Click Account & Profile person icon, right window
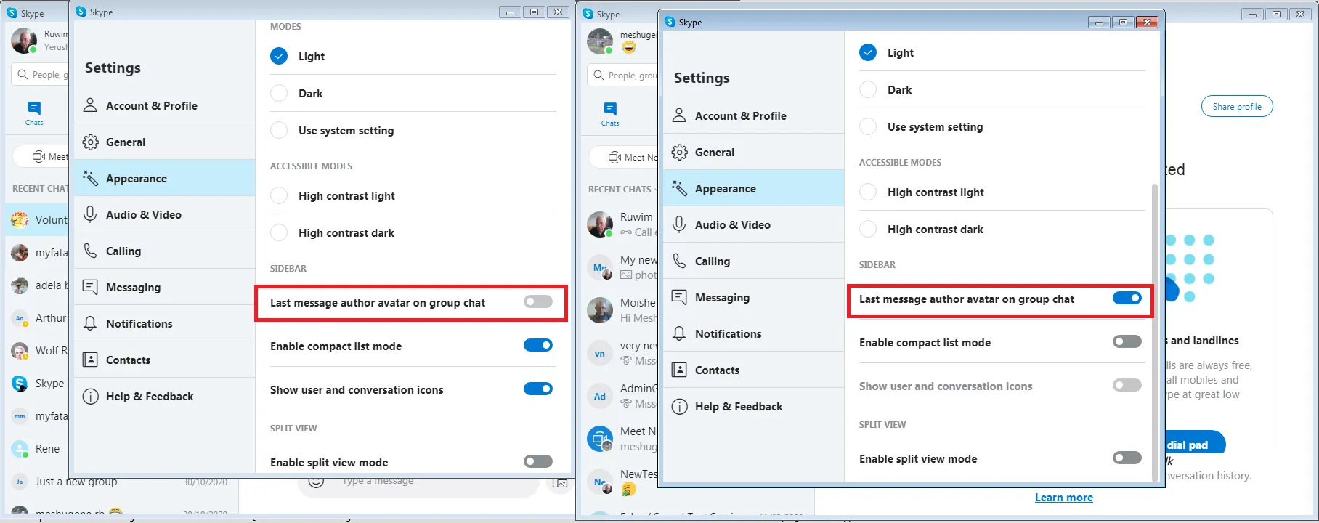This screenshot has height=523, width=1319. [x=679, y=115]
